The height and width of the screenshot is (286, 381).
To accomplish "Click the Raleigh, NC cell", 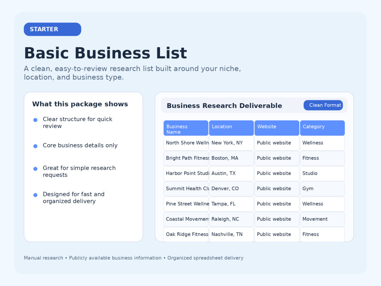I will [231, 219].
